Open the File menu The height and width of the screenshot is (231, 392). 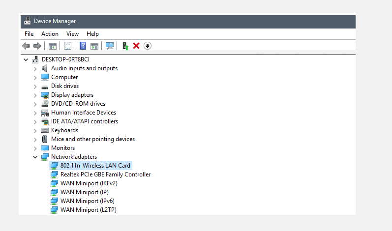[x=29, y=34]
